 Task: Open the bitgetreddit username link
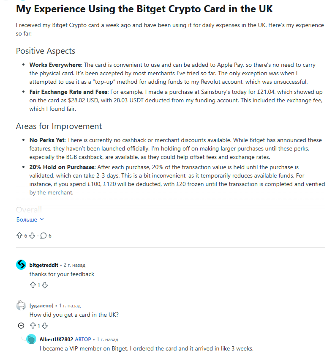point(44,265)
